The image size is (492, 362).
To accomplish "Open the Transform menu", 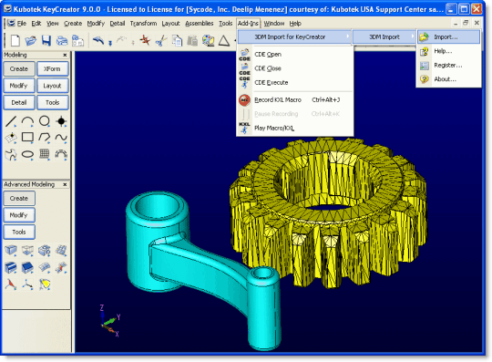I will tap(143, 23).
